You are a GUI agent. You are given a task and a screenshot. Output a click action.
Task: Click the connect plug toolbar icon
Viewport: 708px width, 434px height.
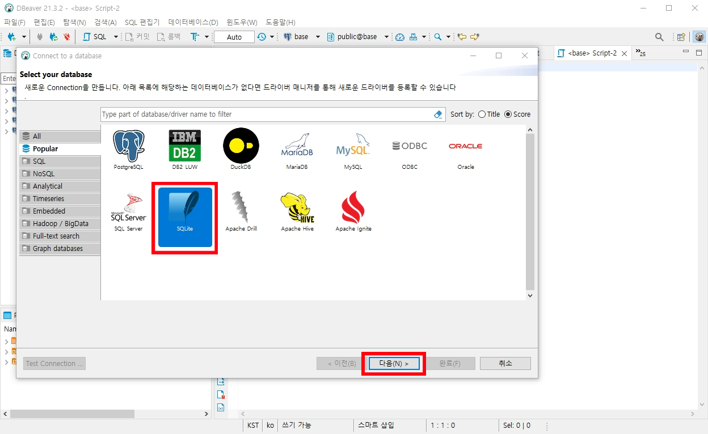40,37
